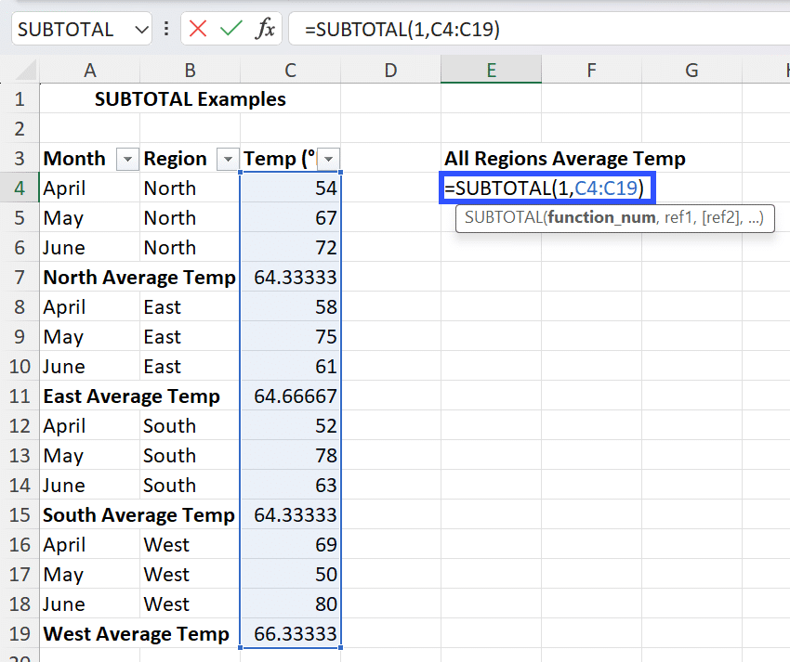The height and width of the screenshot is (662, 790).
Task: Click East in row 9
Action: [163, 337]
